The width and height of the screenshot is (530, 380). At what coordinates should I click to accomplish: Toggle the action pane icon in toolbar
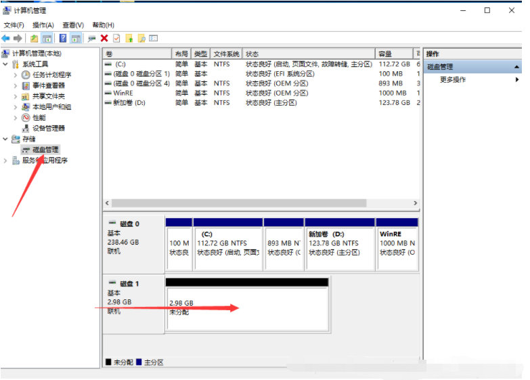click(76, 38)
